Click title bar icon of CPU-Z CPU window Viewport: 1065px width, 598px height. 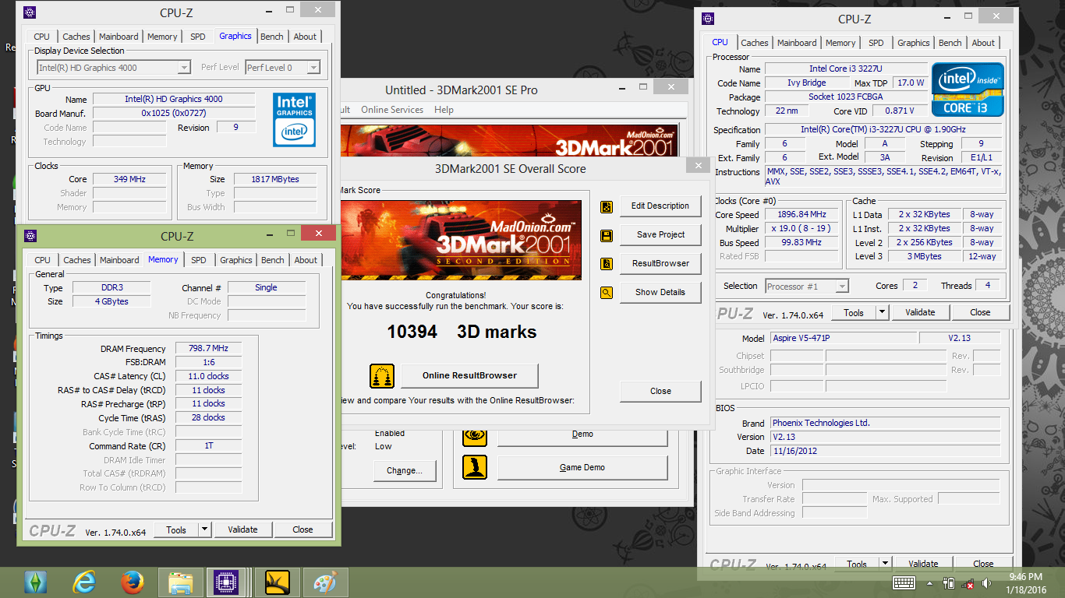[708, 19]
